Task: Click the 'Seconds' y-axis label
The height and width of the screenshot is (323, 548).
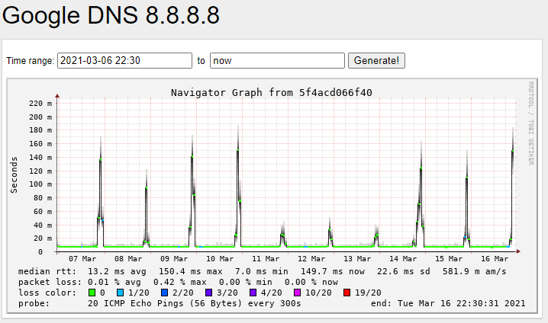Action: pos(14,174)
